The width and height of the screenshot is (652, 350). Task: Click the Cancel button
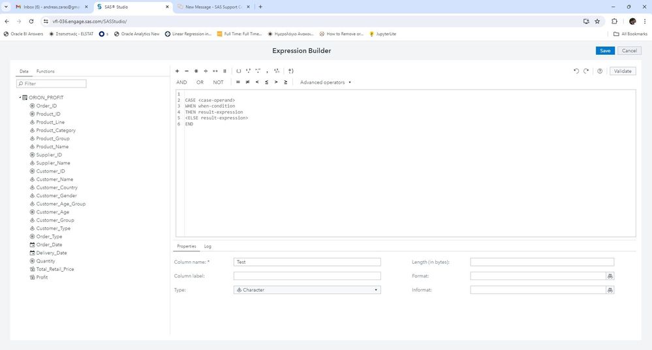tap(629, 50)
